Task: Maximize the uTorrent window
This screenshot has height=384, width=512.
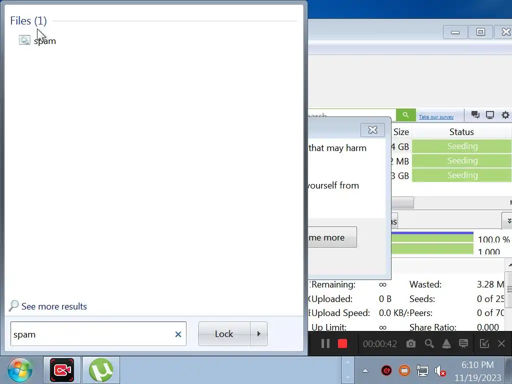Action: pos(480,32)
